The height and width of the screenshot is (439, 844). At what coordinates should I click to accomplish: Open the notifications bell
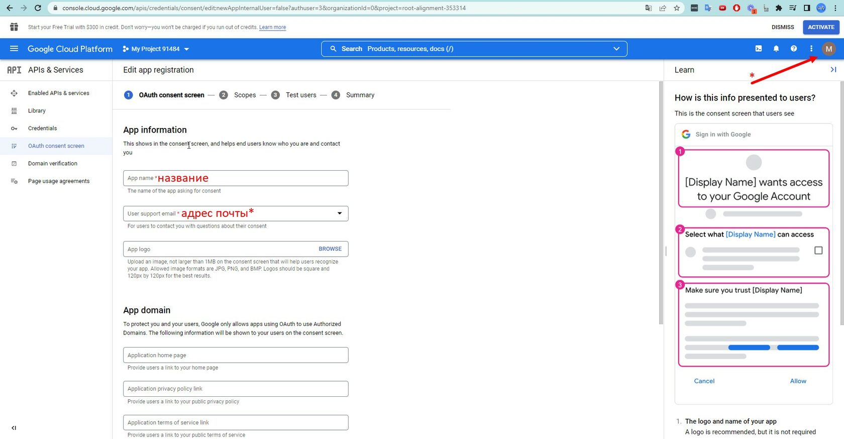(x=776, y=49)
